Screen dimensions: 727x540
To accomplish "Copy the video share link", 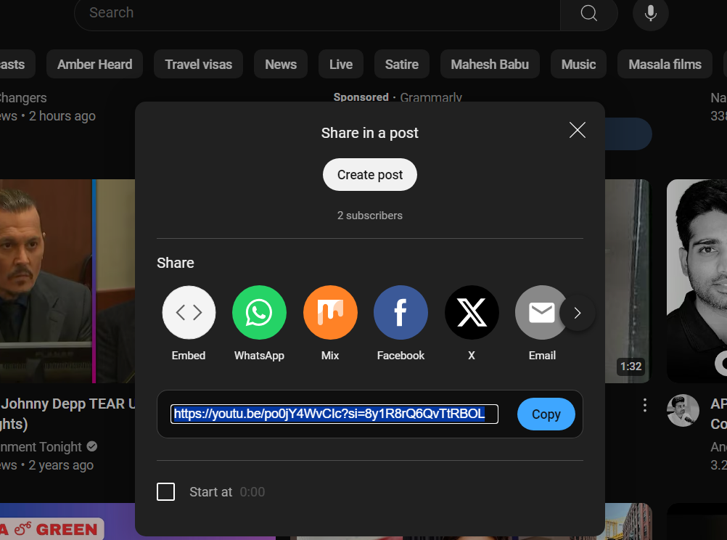I will pyautogui.click(x=546, y=414).
